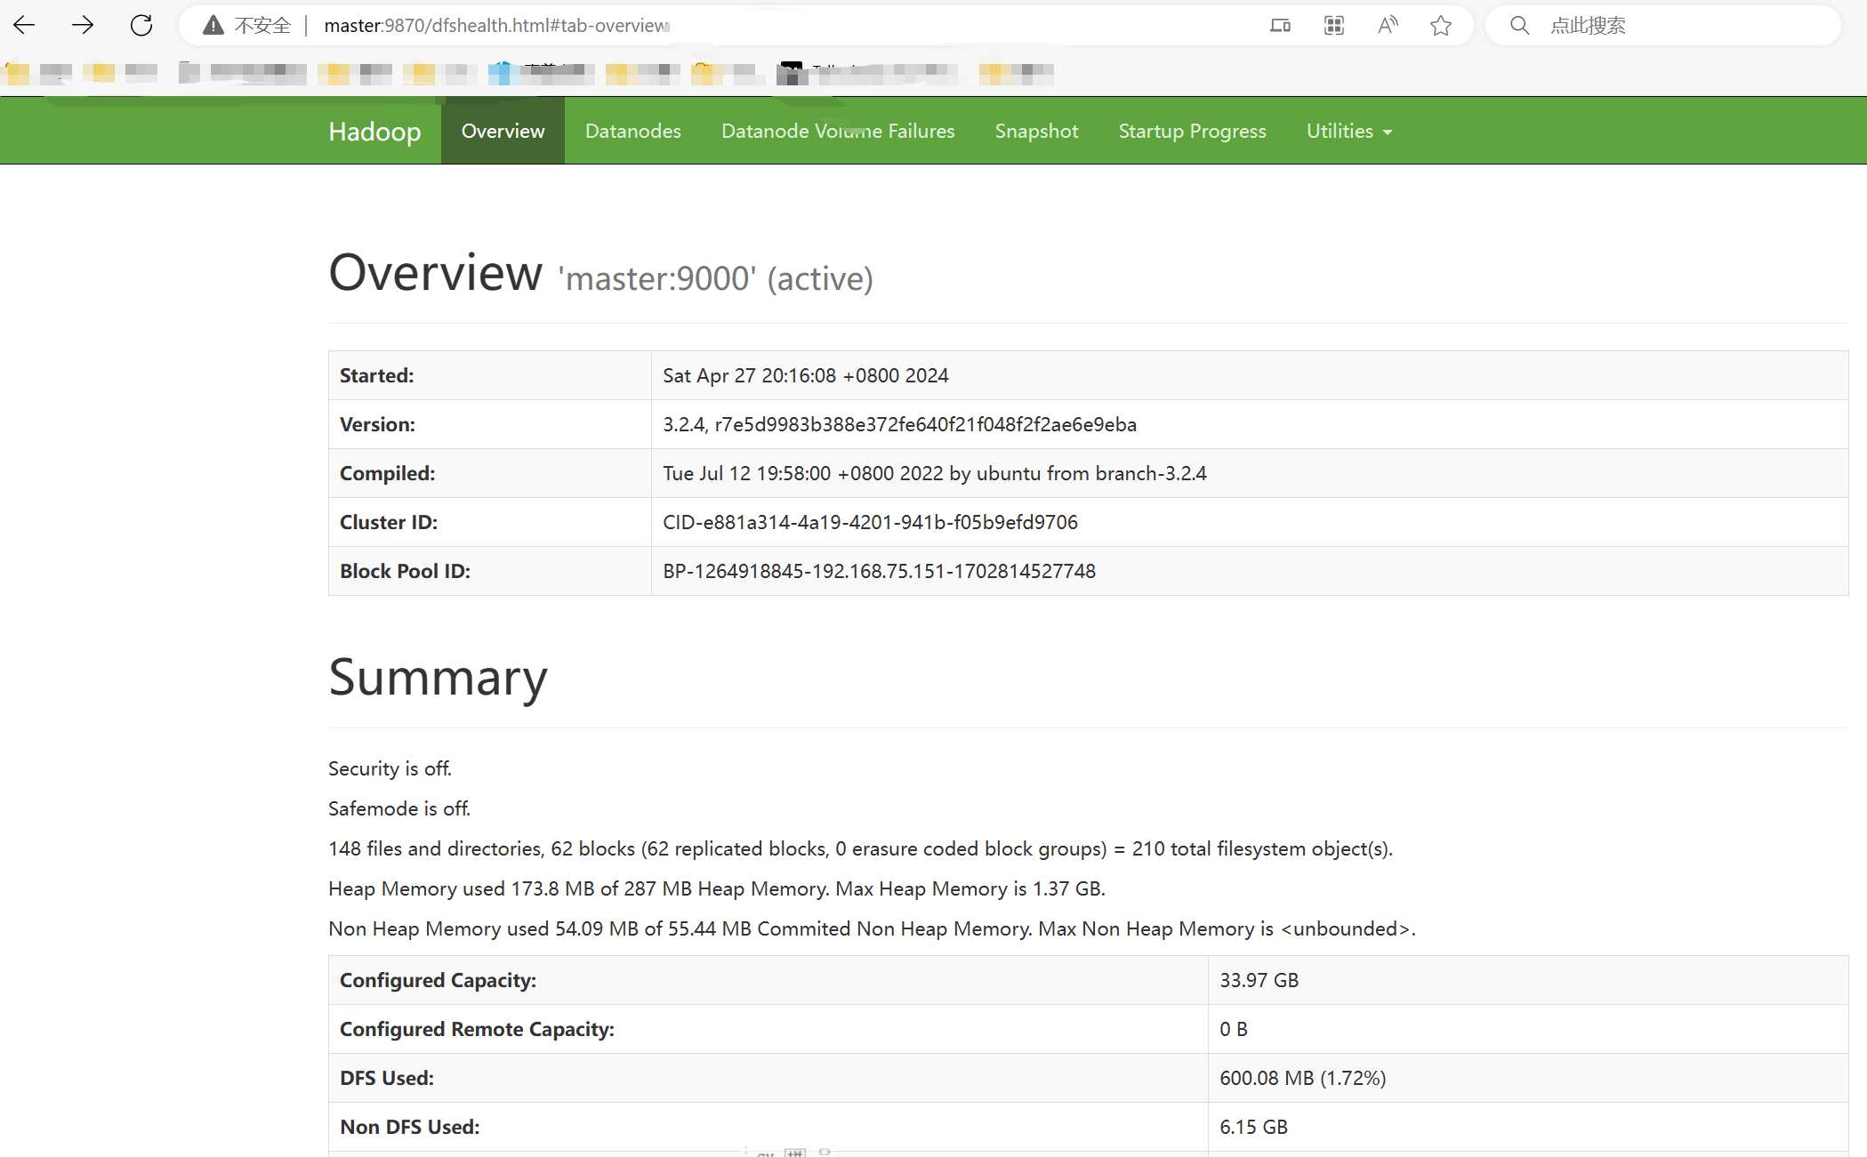The image size is (1867, 1157).
Task: Click the 'Configured Remote Capacity:' row label
Action: click(477, 1029)
